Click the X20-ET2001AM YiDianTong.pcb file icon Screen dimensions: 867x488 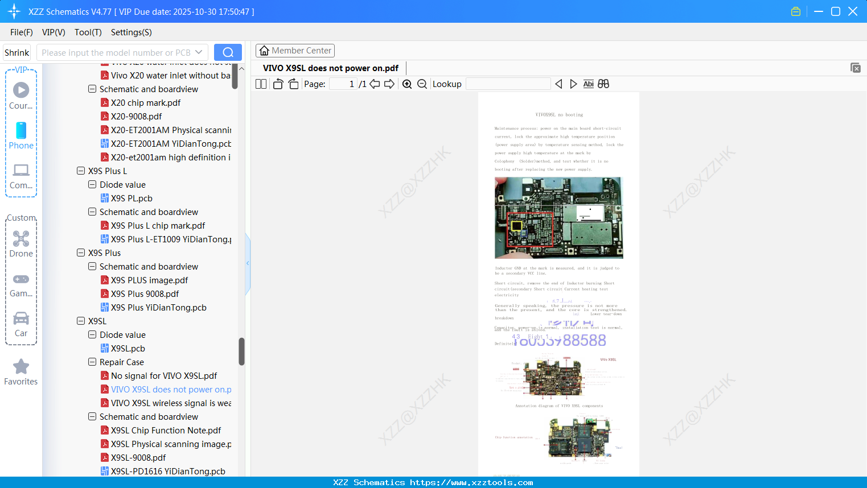105,143
